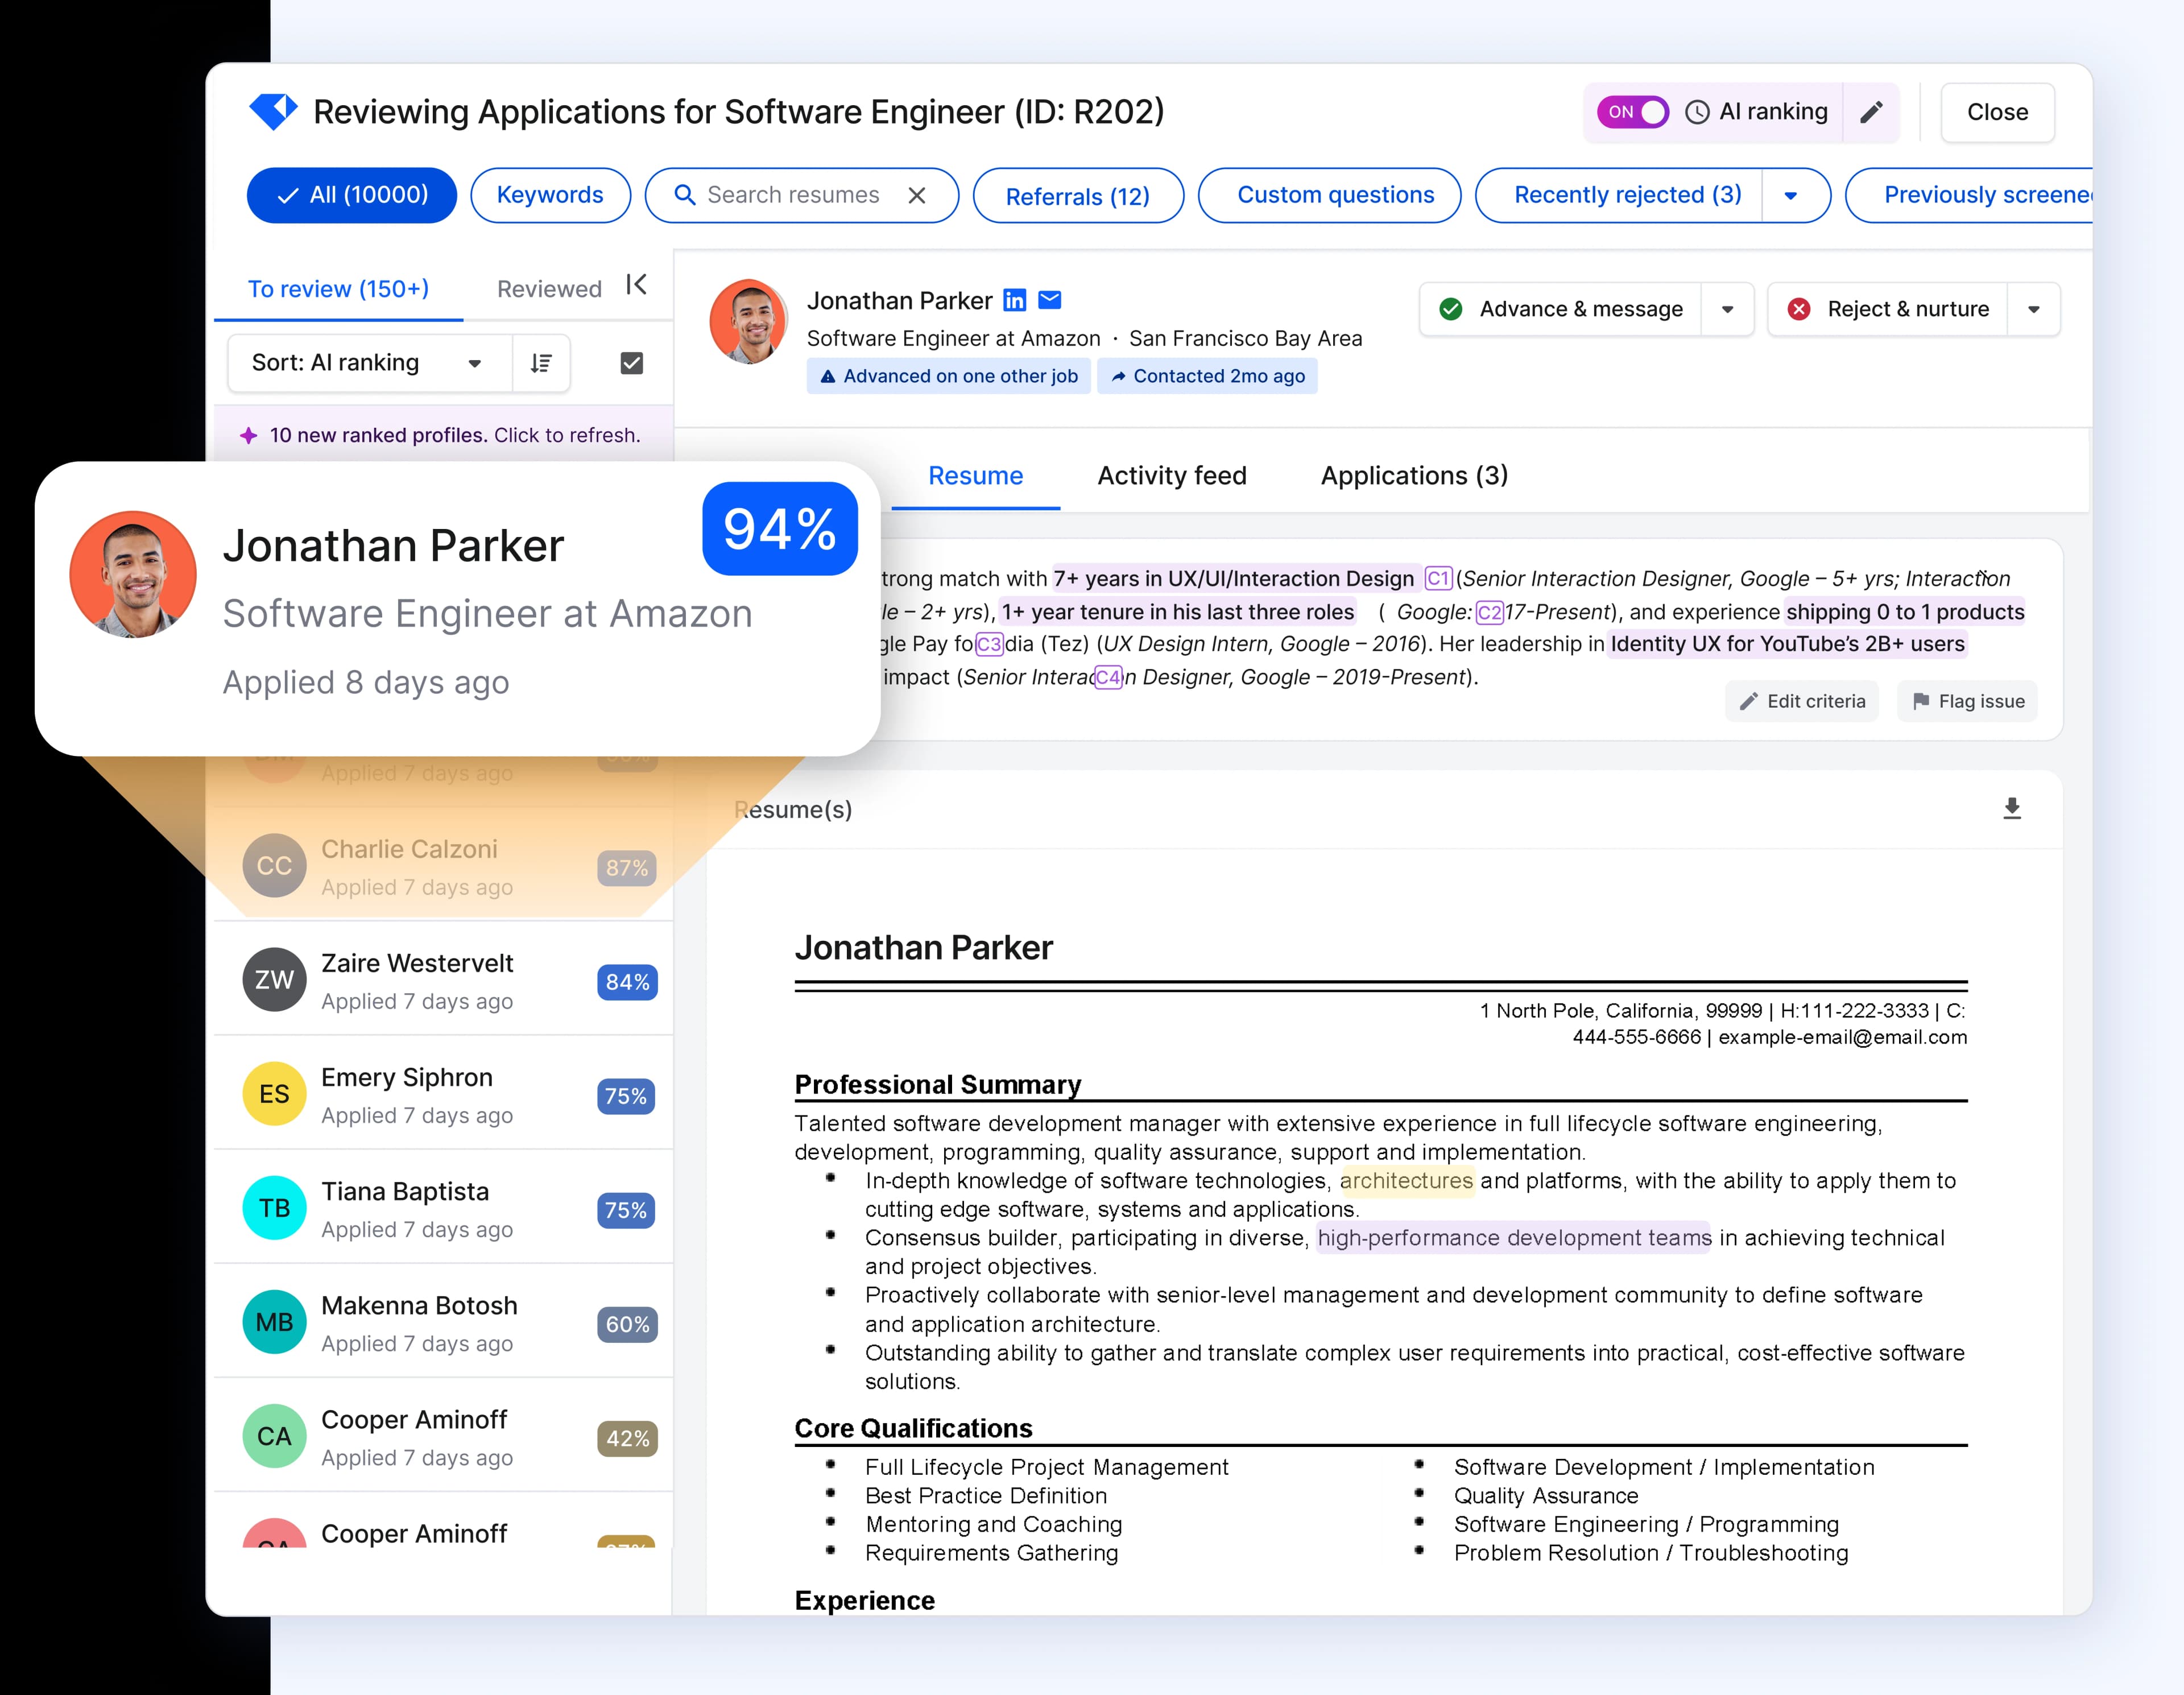The width and height of the screenshot is (2184, 1695).
Task: Collapse the candidate list sidebar
Action: click(637, 285)
